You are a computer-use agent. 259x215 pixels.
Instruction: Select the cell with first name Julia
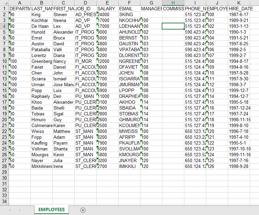(63, 160)
